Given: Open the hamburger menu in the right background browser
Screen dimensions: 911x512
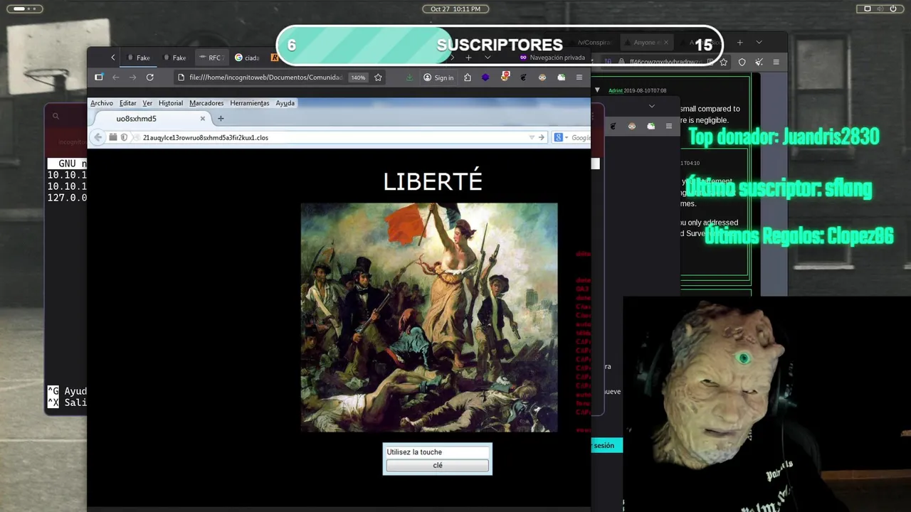Looking at the screenshot, I should pos(776,62).
